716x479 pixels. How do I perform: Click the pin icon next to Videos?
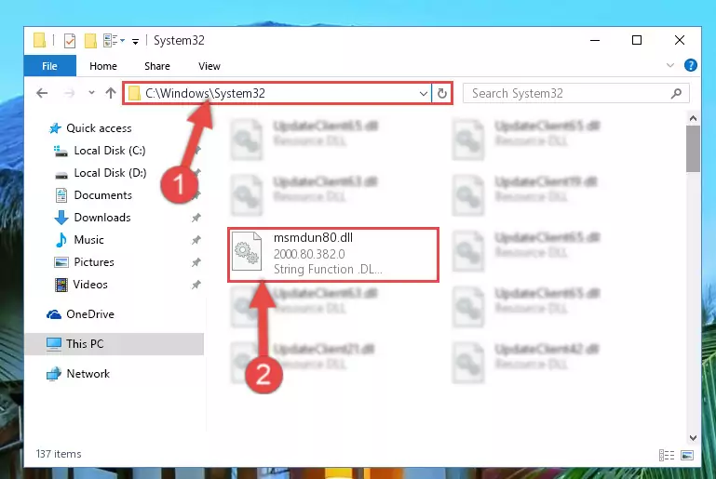click(196, 285)
